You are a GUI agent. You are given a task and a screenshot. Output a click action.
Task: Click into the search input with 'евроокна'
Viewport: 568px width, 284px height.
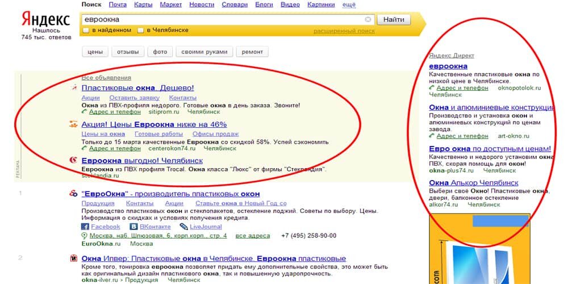point(223,19)
